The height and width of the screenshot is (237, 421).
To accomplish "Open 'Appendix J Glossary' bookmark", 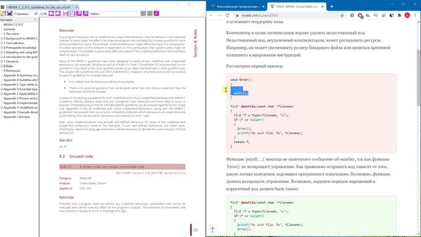I will (16, 117).
